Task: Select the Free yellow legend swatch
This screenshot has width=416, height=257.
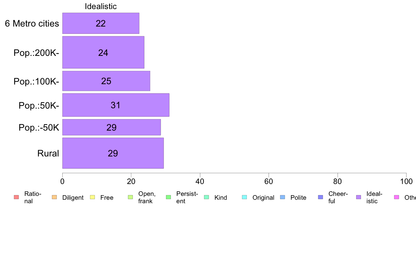Action: 92,197
